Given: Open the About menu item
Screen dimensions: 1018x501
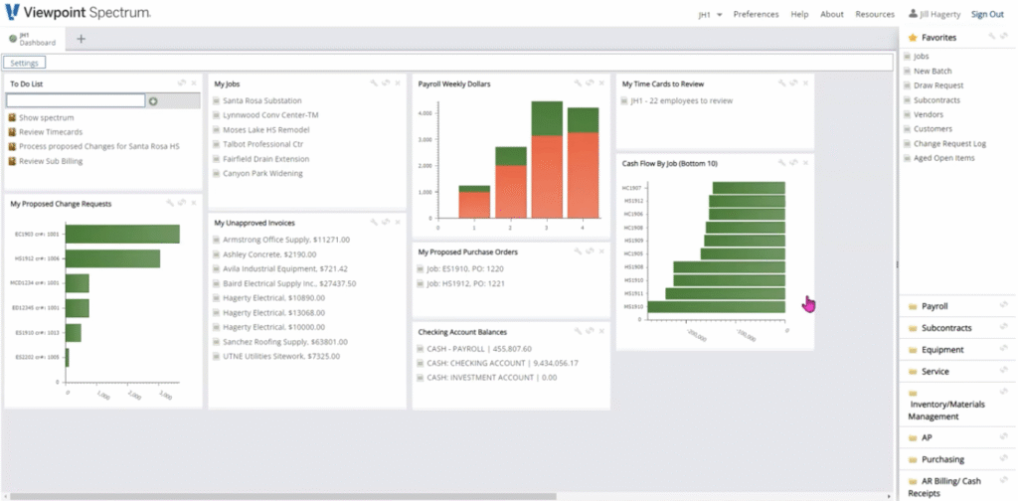Looking at the screenshot, I should pyautogui.click(x=832, y=14).
